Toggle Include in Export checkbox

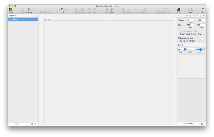coord(181,41)
